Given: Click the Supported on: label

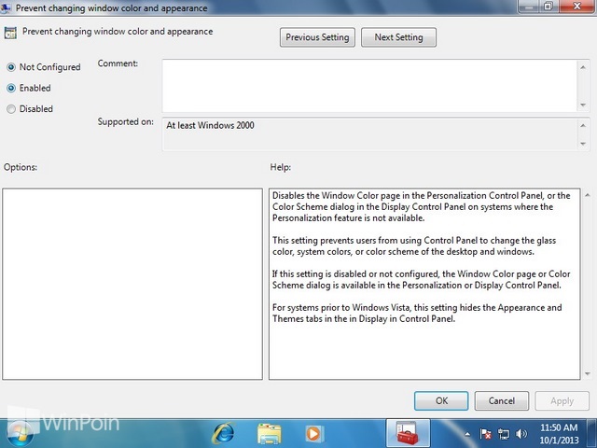Looking at the screenshot, I should [126, 122].
